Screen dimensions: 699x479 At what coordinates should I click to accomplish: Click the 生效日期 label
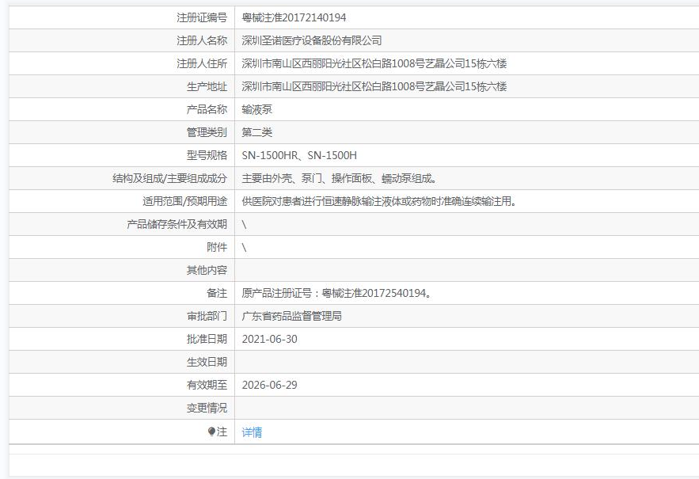pyautogui.click(x=207, y=362)
